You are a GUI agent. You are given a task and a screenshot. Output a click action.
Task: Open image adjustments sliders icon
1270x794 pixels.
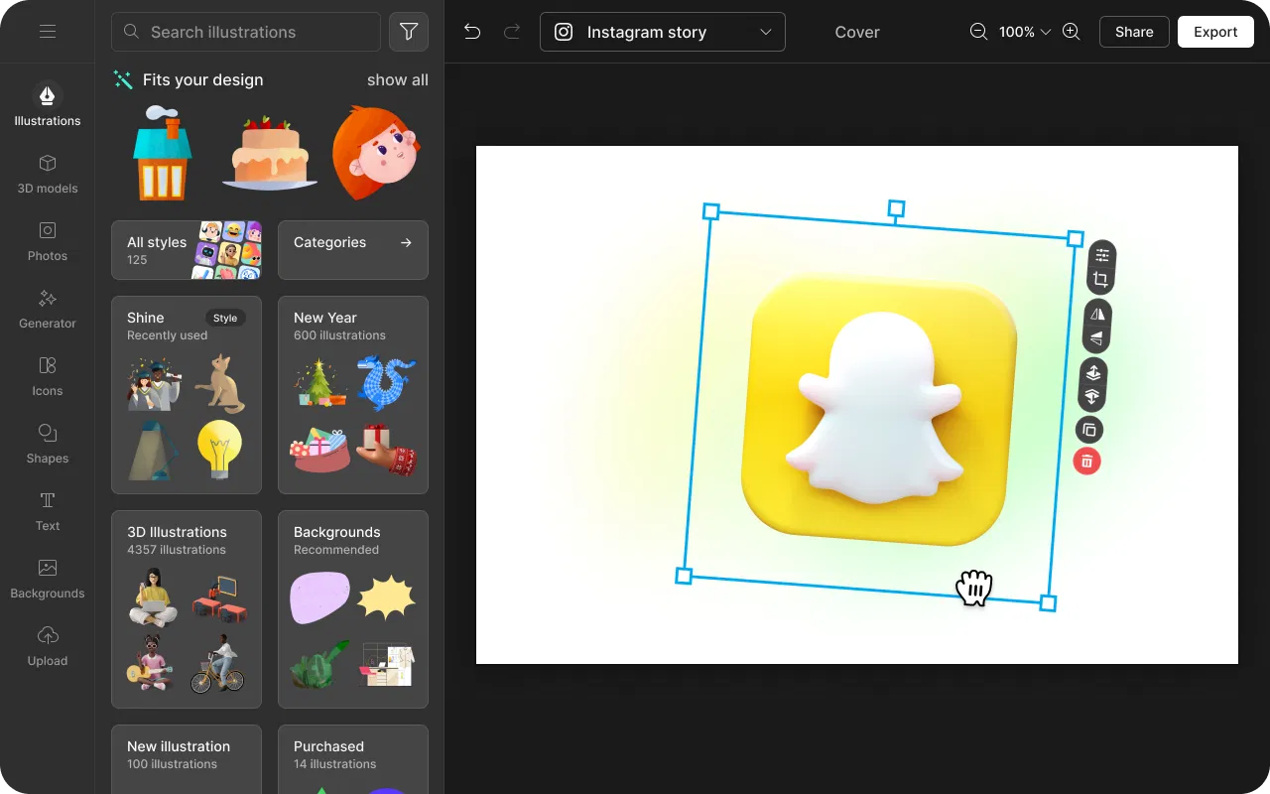point(1102,255)
